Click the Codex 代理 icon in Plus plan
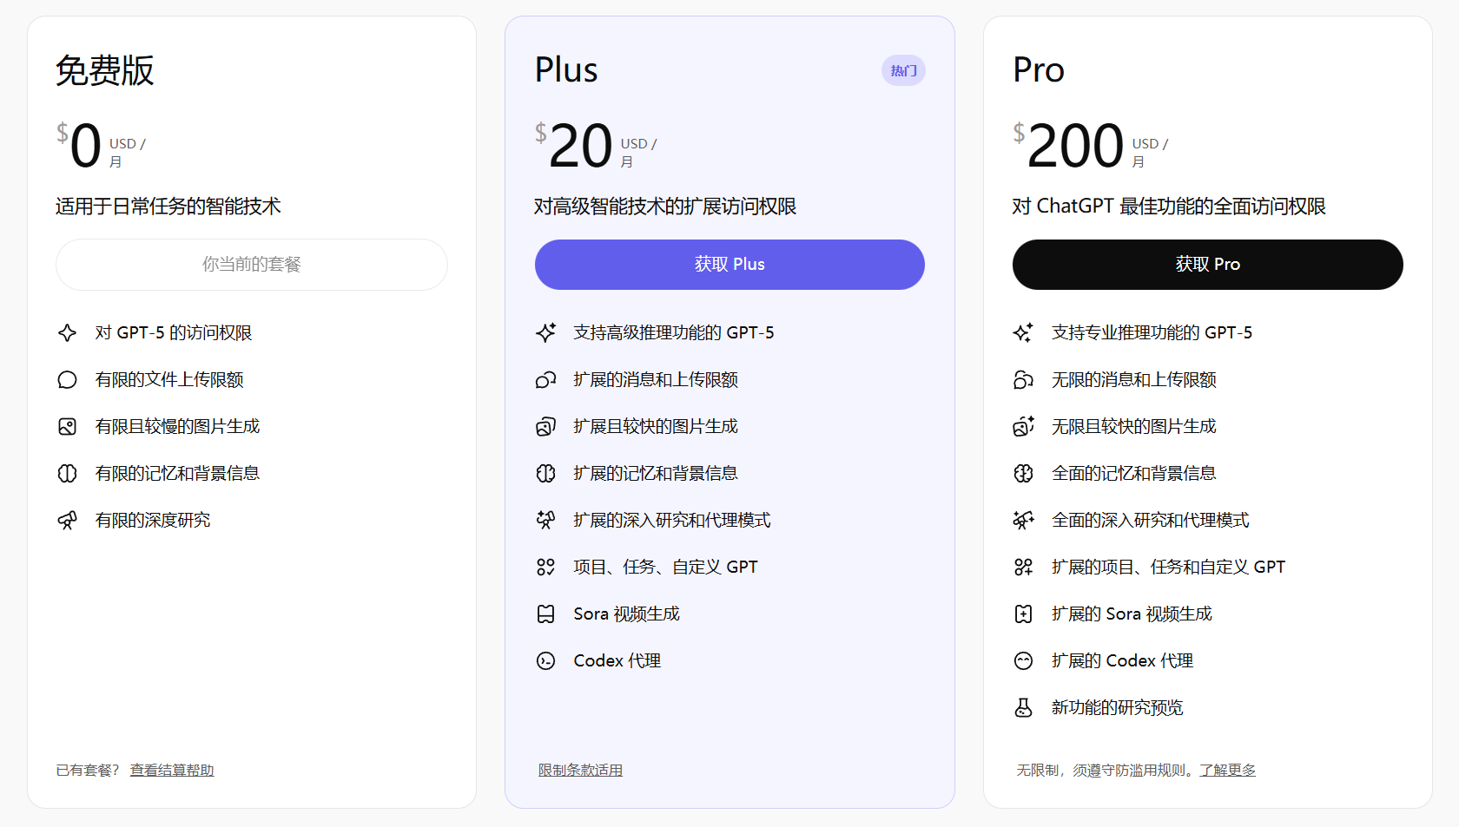Image resolution: width=1459 pixels, height=827 pixels. pos(545,661)
